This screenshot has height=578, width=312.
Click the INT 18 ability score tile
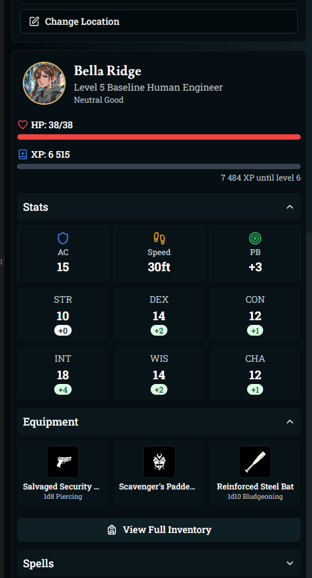click(63, 373)
